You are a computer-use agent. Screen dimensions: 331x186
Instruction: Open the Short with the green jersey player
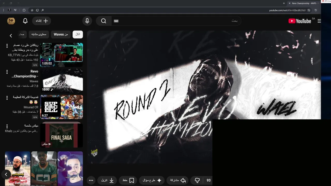[x=44, y=168]
